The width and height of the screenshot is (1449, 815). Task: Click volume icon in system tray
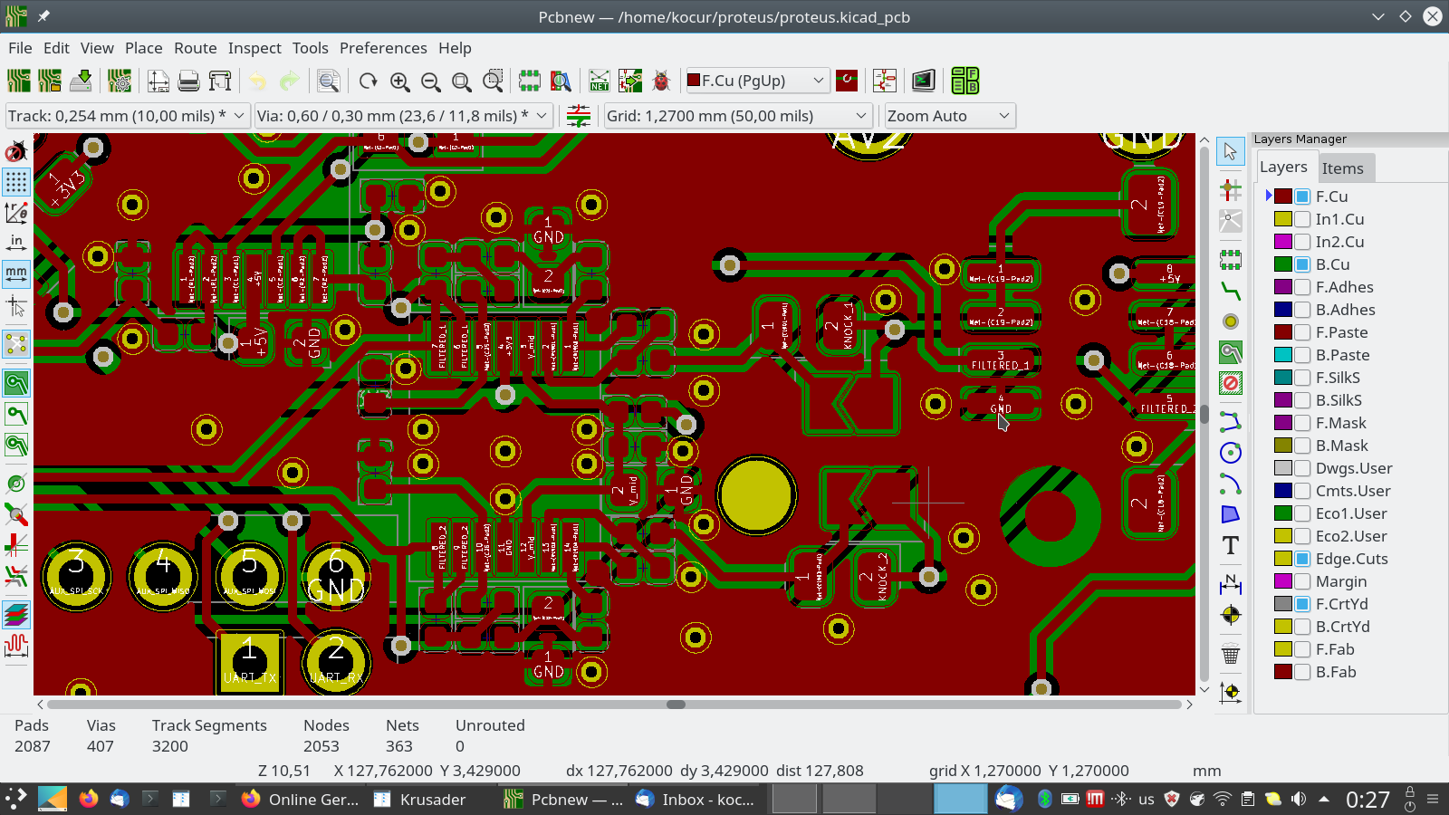tap(1299, 799)
